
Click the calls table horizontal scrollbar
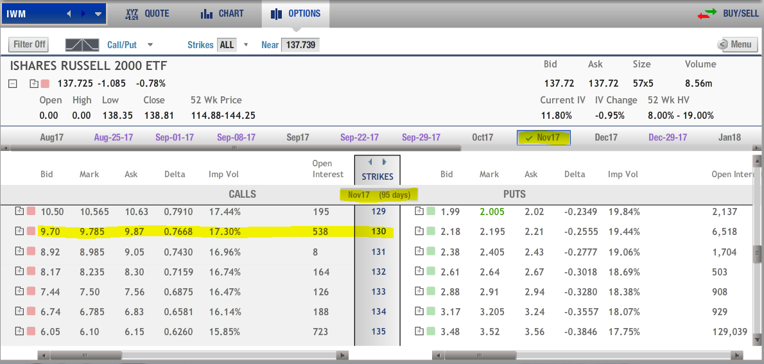coord(193,354)
